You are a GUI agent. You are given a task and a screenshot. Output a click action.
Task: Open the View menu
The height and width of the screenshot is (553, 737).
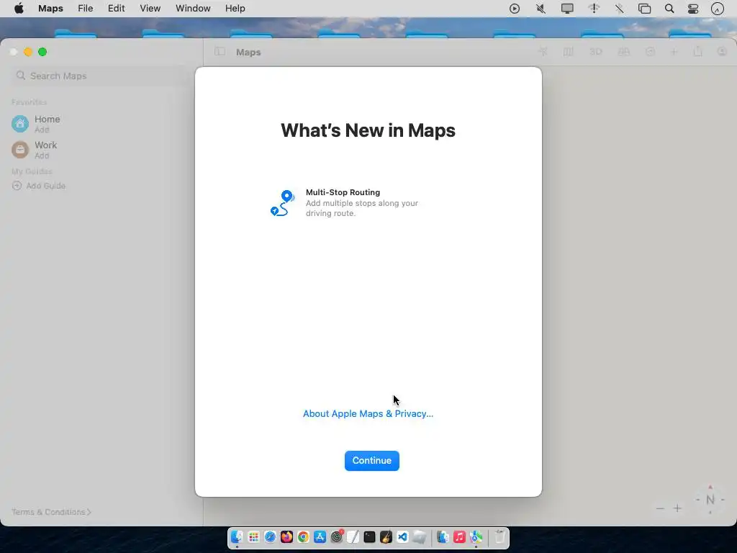150,9
